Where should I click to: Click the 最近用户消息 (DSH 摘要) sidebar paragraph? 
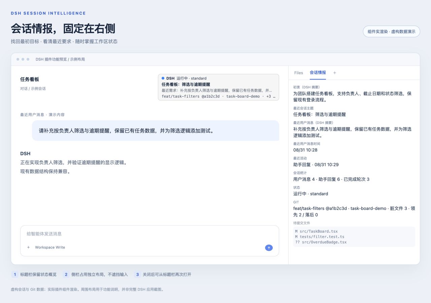point(353,132)
